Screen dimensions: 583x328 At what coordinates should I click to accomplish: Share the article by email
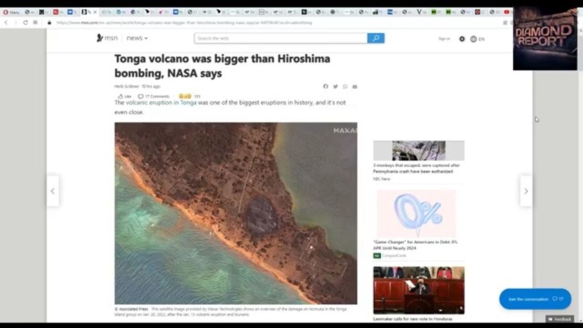(355, 87)
